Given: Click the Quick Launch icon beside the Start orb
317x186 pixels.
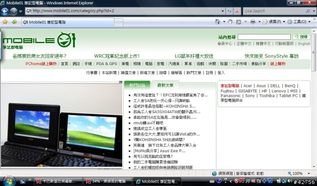Looking at the screenshot, I should coord(22,182).
